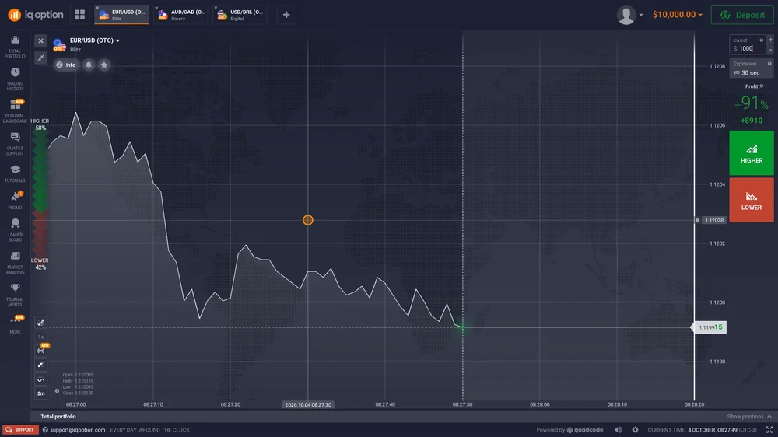Click the orange crosshair marker on chart
Screen dimensions: 778x437
[307, 220]
